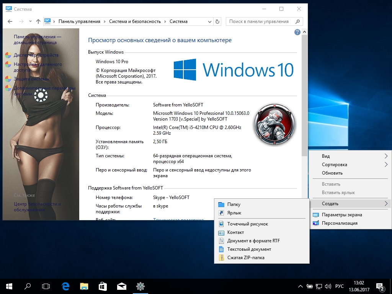
Task: Open help with the blue question mark icon
Action: (x=297, y=32)
